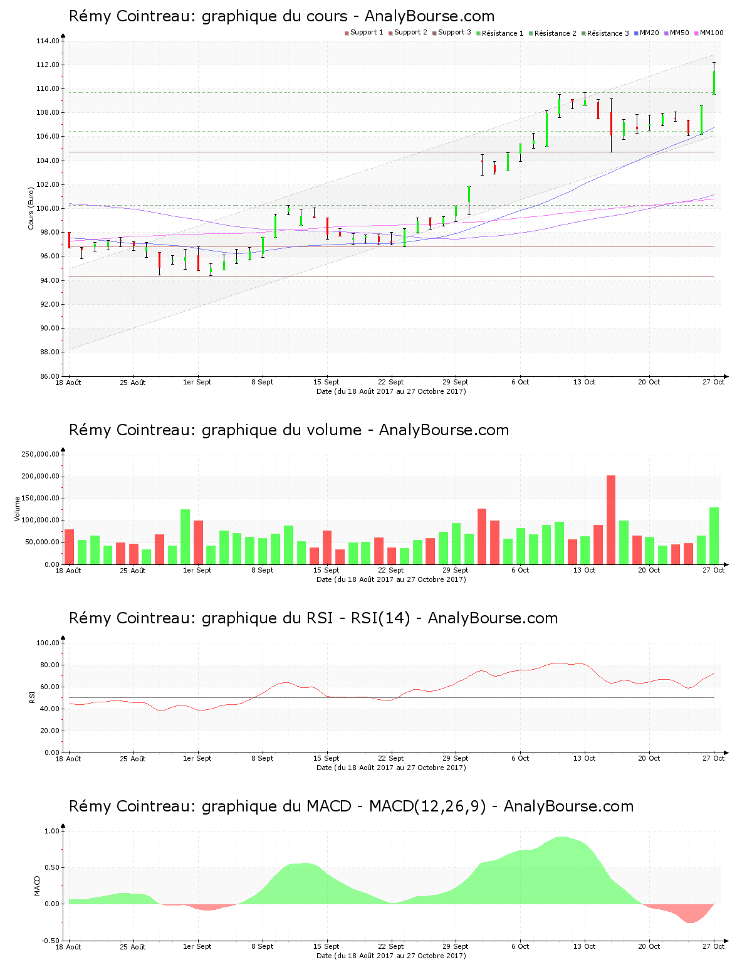Select the Support 2 legend label

coord(410,33)
